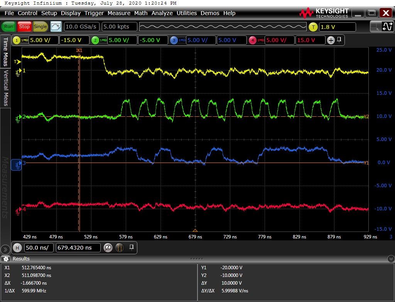
Task: Click the zoom selection box icon
Action: [x=375, y=27]
